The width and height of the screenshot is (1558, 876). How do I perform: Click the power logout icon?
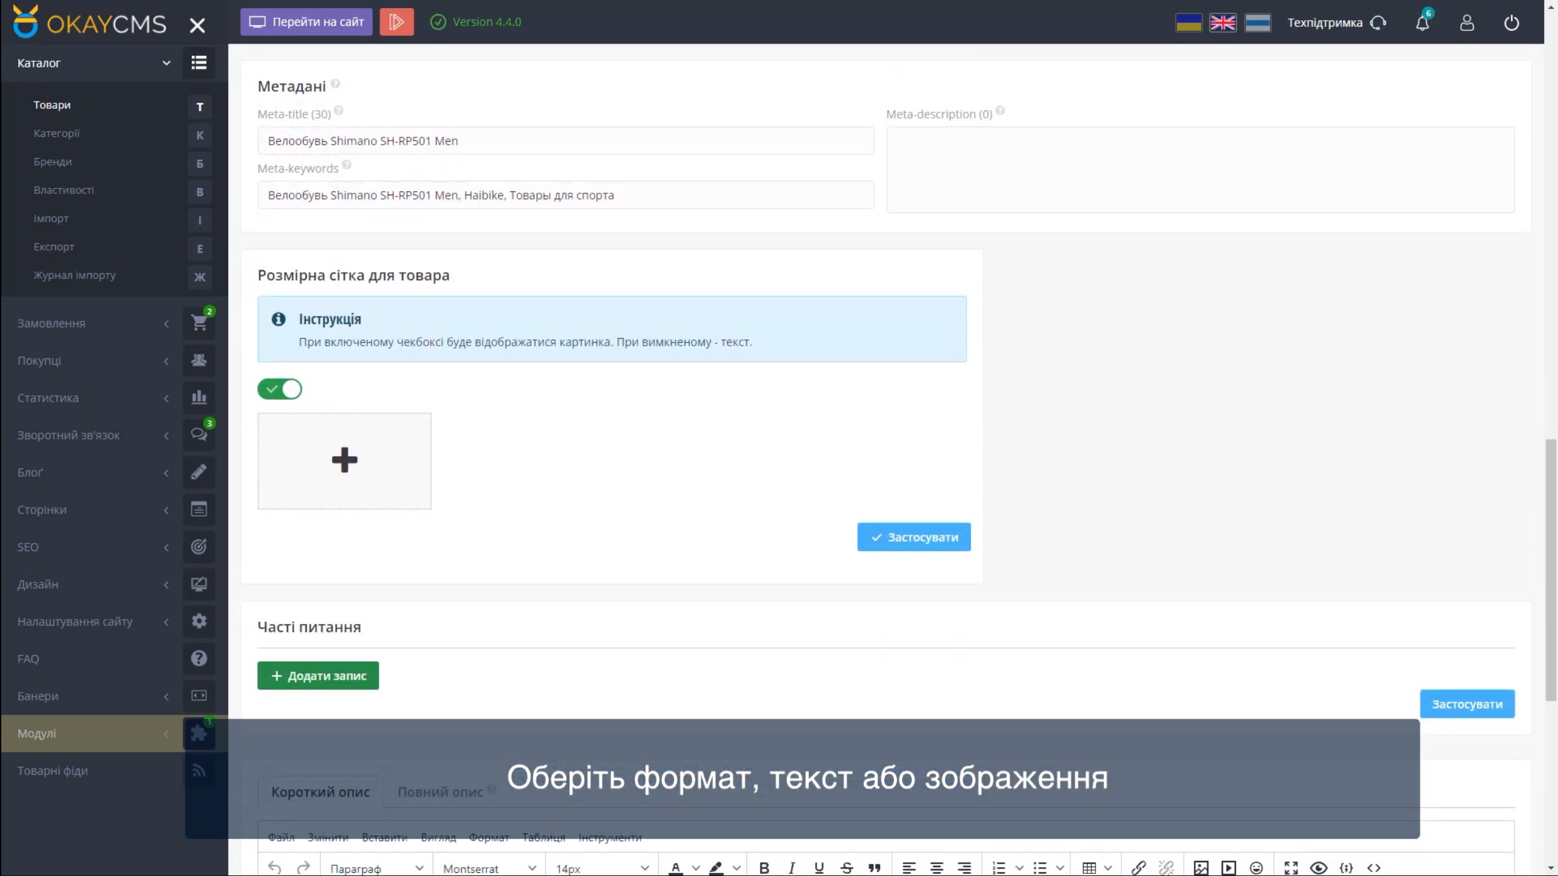(x=1511, y=23)
